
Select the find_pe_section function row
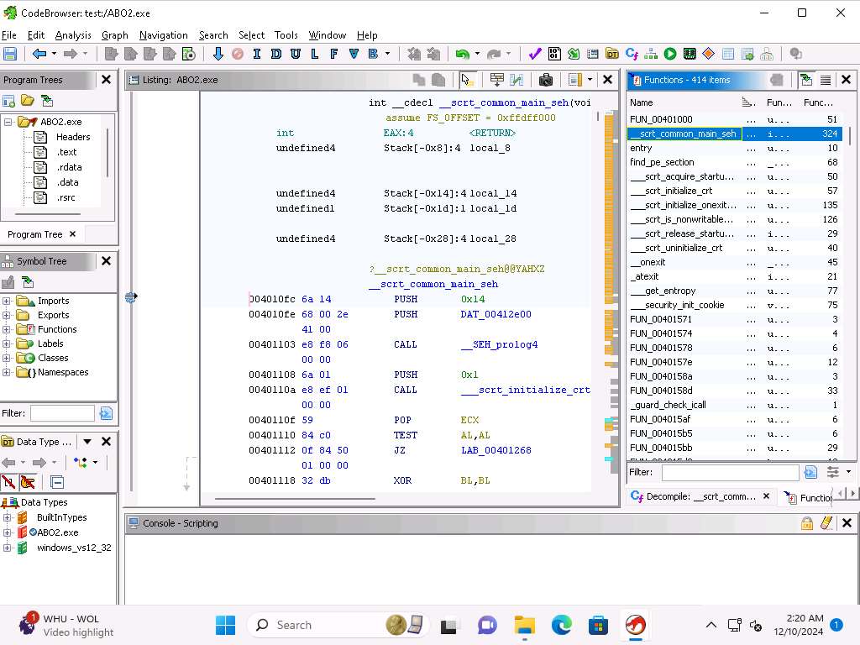point(662,162)
